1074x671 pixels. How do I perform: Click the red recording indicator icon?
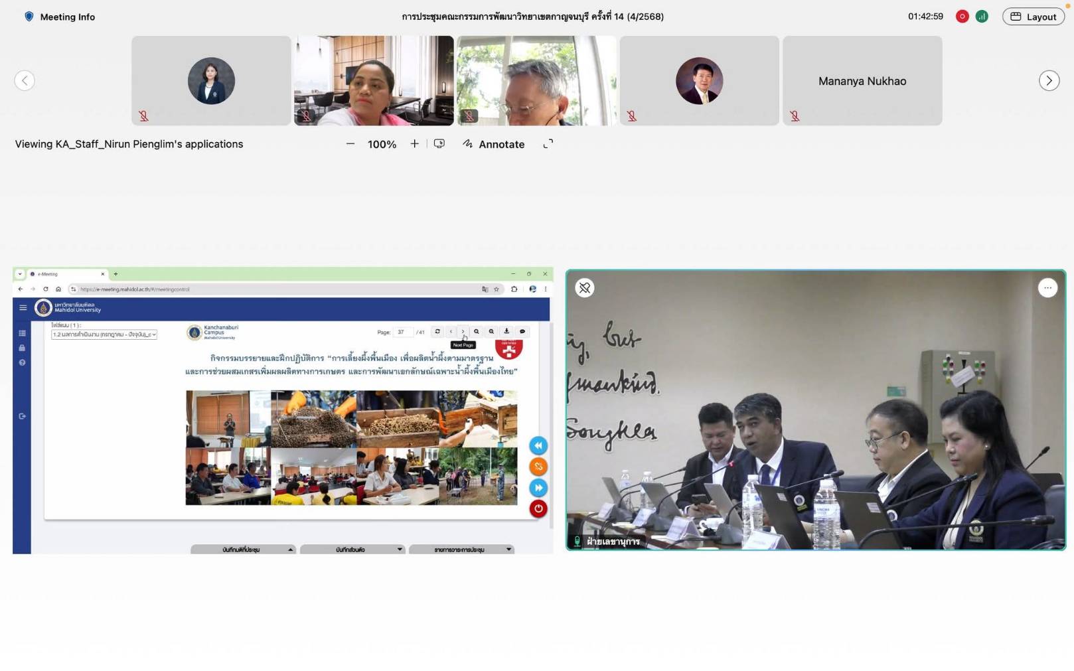[x=962, y=17]
